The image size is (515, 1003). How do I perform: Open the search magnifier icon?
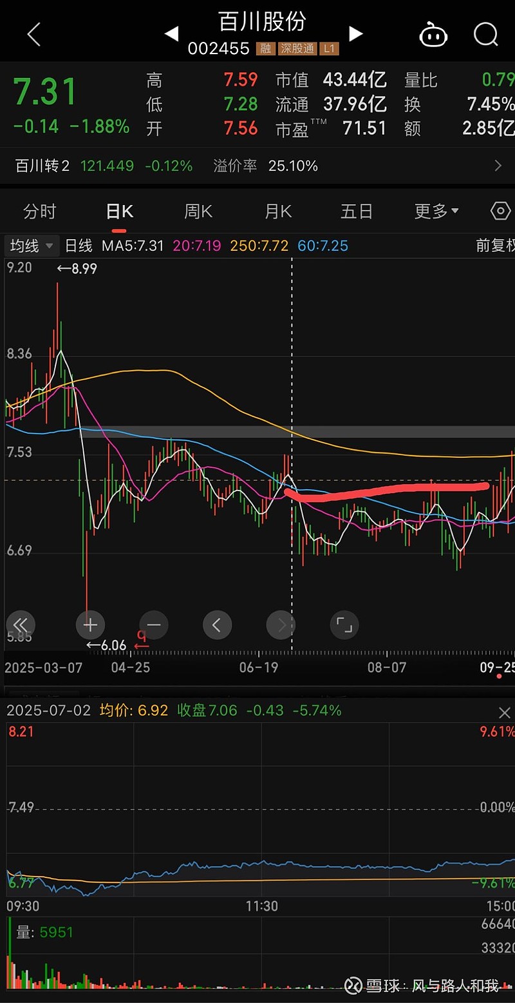tap(486, 34)
